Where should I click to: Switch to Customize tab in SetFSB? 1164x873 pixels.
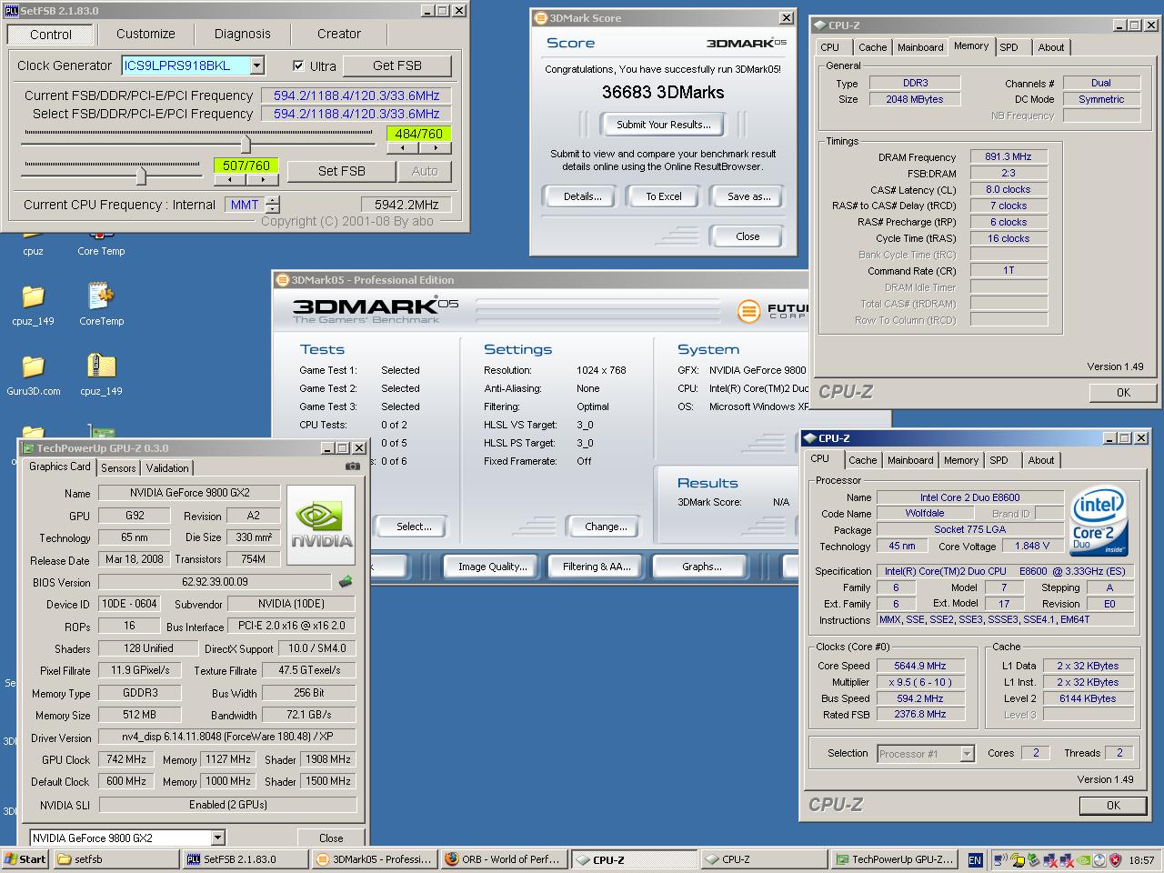tap(145, 34)
